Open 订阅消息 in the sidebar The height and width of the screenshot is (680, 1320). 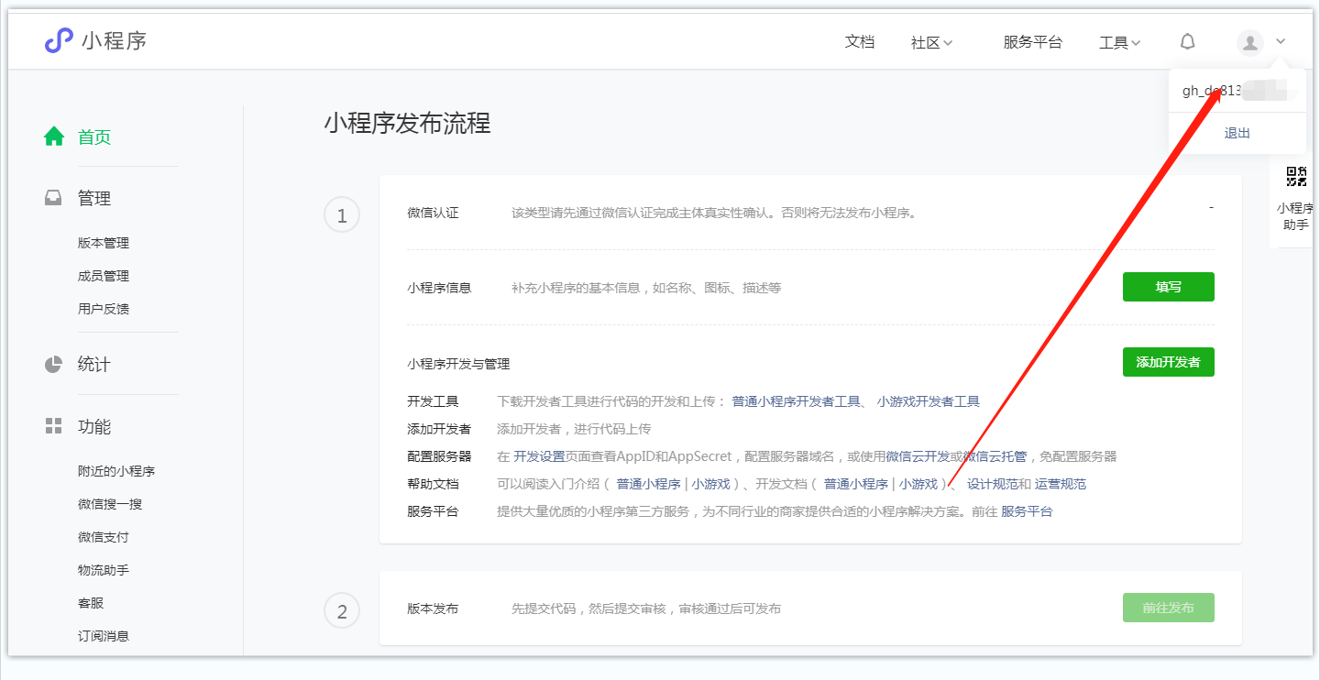[x=104, y=636]
